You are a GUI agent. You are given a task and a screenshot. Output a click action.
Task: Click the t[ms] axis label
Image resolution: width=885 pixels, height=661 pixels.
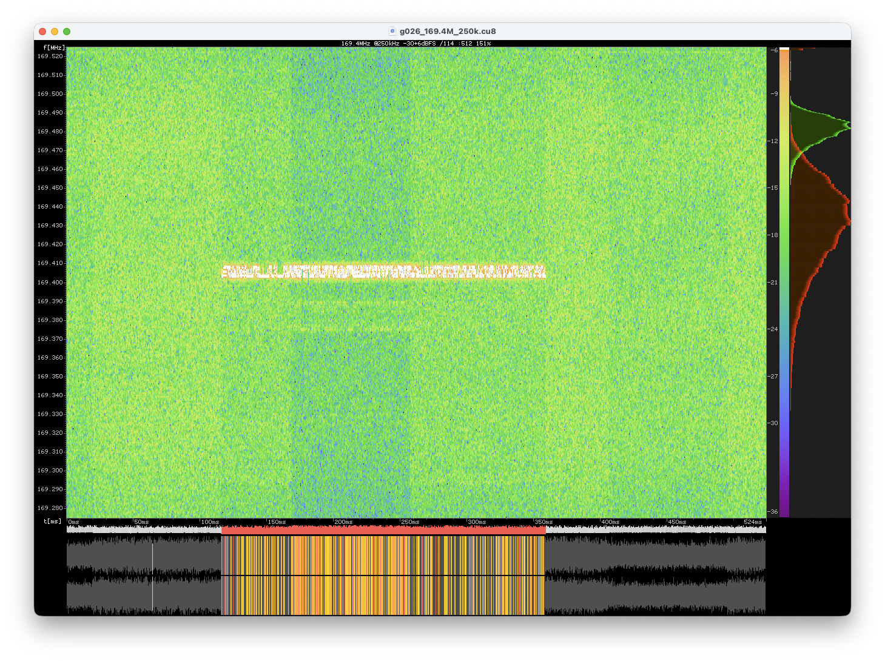(x=51, y=521)
